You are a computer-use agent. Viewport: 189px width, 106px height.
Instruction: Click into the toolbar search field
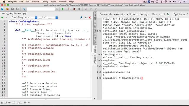point(41,9)
